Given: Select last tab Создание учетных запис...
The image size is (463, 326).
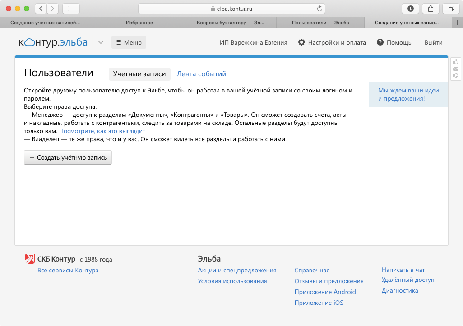Looking at the screenshot, I should [408, 23].
